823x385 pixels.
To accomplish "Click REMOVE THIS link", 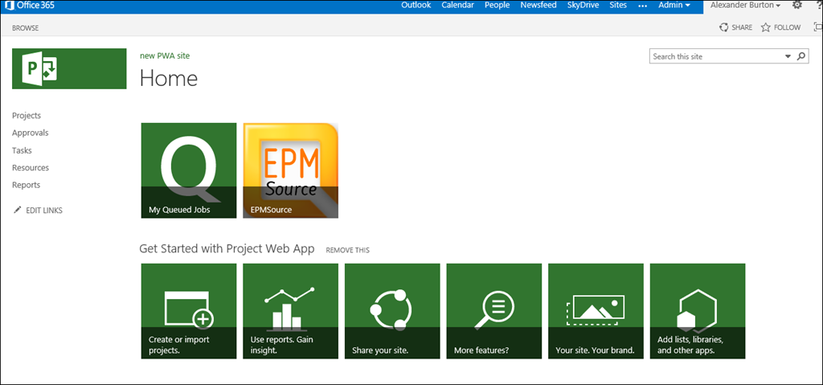I will point(347,250).
